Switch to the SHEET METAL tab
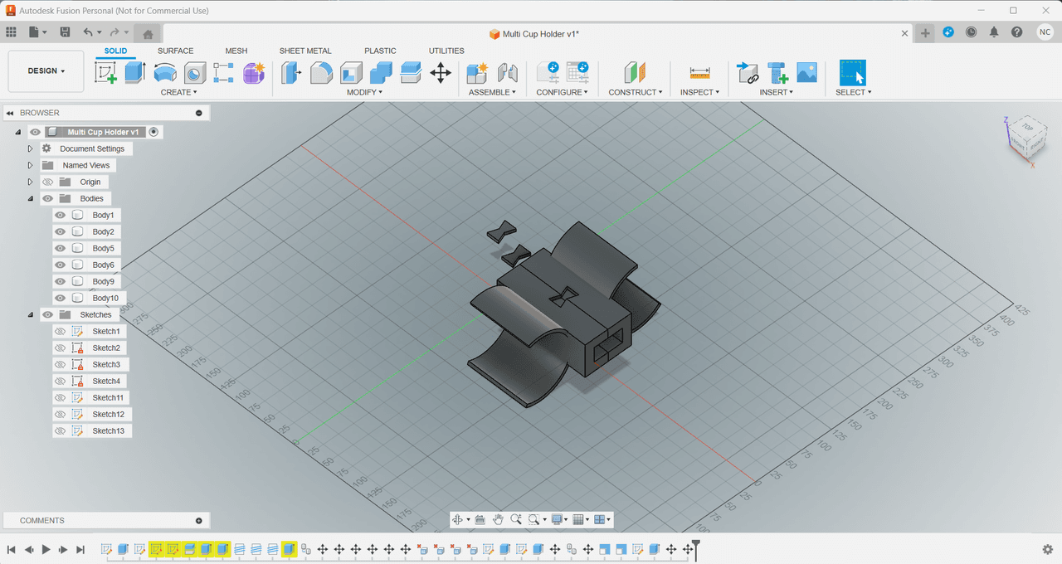Viewport: 1062px width, 564px height. tap(305, 51)
